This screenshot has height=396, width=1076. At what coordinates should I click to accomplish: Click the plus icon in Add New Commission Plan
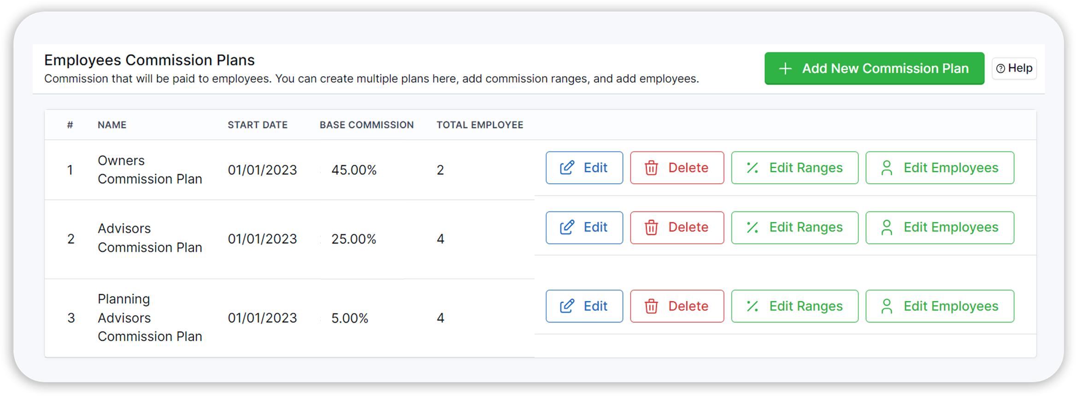[785, 69]
